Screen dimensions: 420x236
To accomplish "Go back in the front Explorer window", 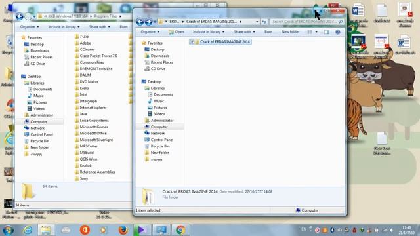I will tap(140, 22).
